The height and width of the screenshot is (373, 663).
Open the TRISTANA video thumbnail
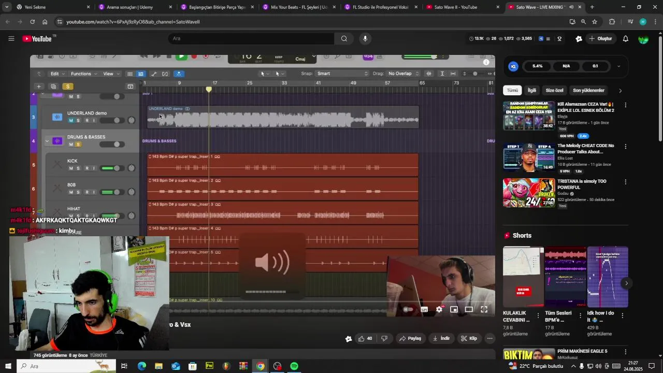(x=528, y=193)
